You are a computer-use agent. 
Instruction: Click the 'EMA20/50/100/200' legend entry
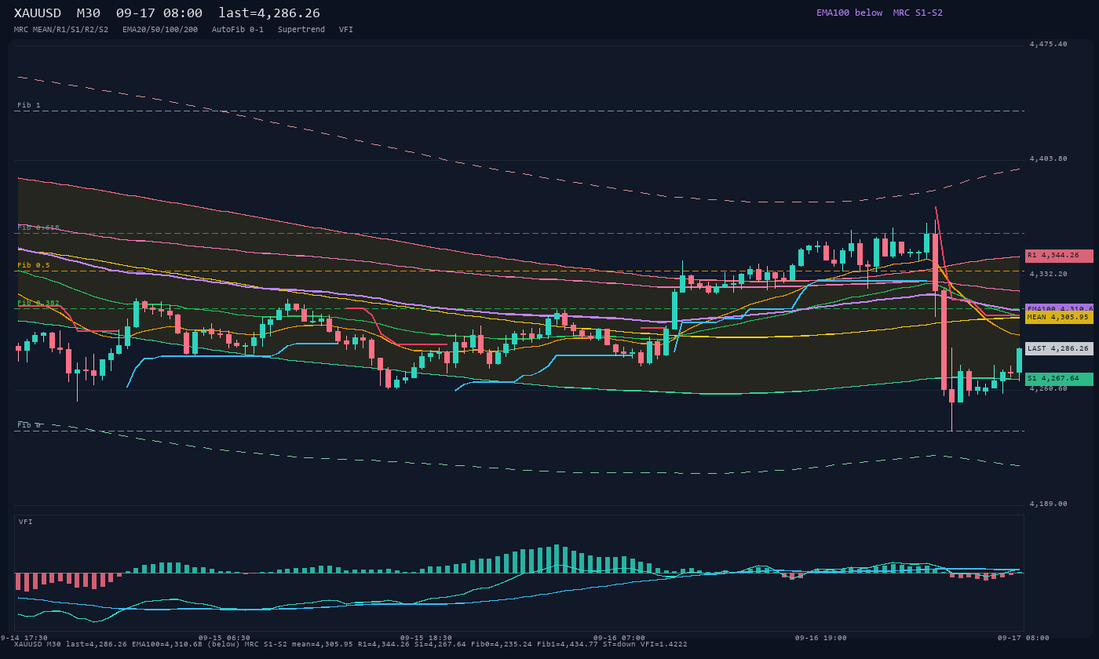pyautogui.click(x=160, y=29)
